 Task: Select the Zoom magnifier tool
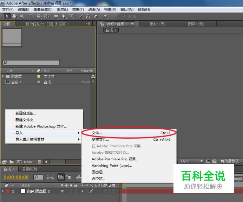(22, 16)
